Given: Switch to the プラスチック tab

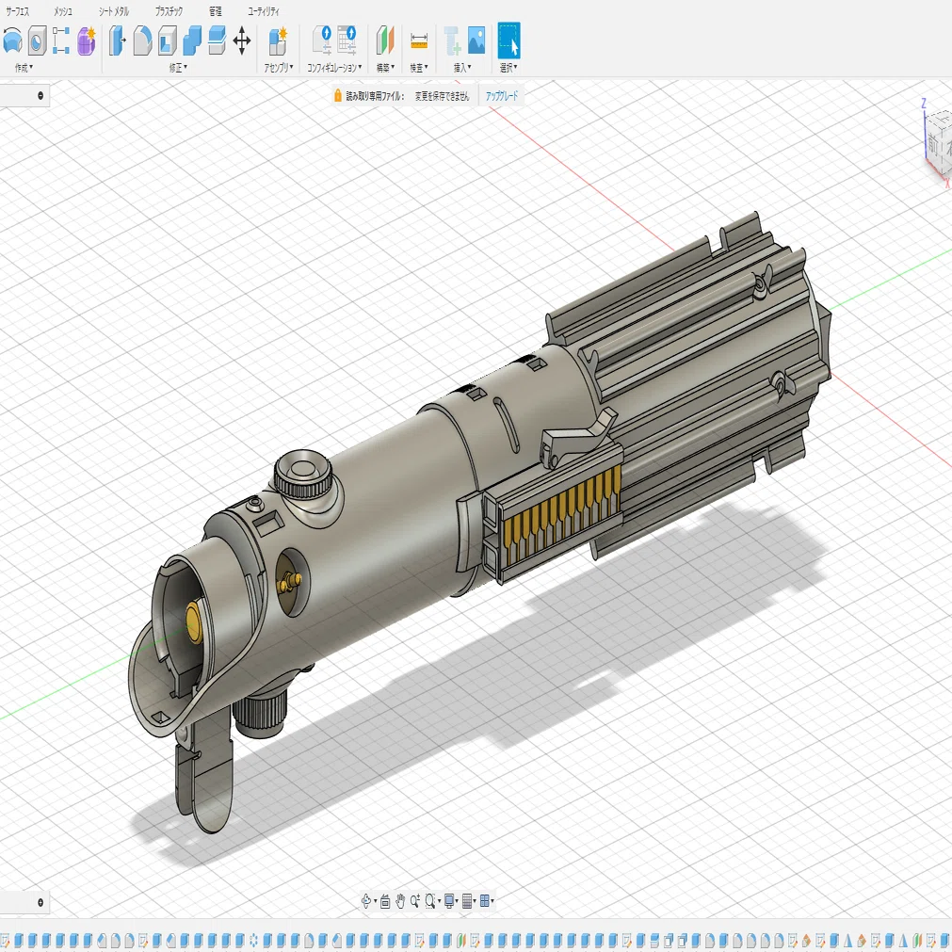Looking at the screenshot, I should [x=169, y=11].
